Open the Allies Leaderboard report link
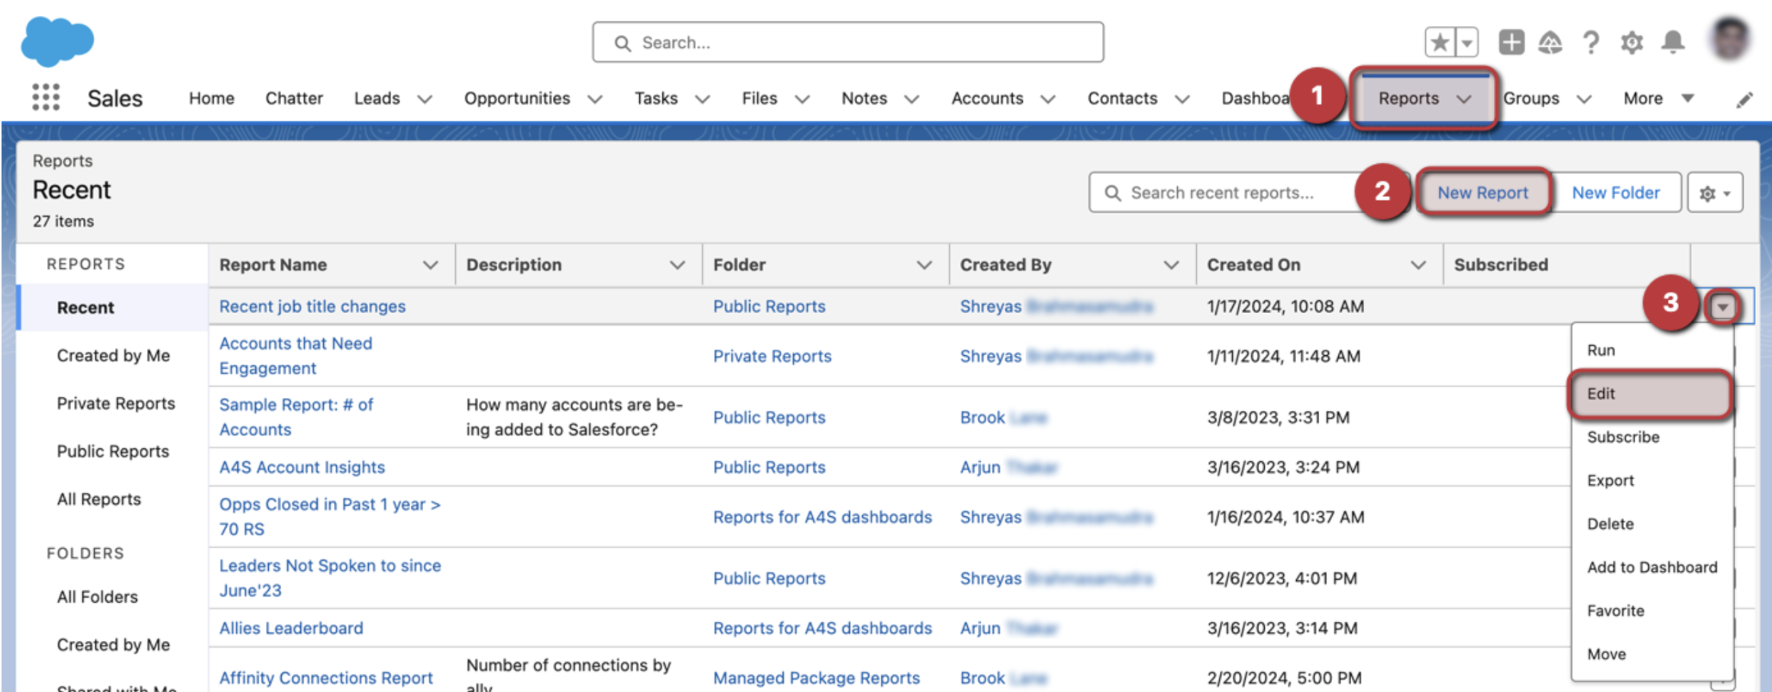Screen dimensions: 1772x692 point(290,627)
